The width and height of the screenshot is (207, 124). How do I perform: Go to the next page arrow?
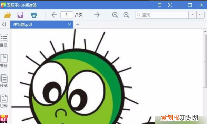[97, 15]
